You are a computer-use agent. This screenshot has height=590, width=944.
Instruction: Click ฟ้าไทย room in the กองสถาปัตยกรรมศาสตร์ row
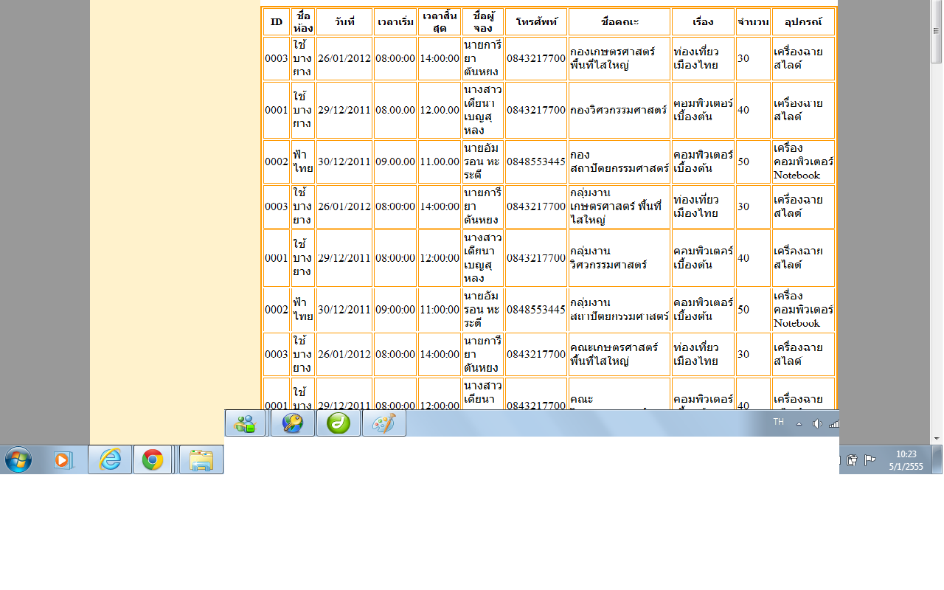(x=303, y=162)
